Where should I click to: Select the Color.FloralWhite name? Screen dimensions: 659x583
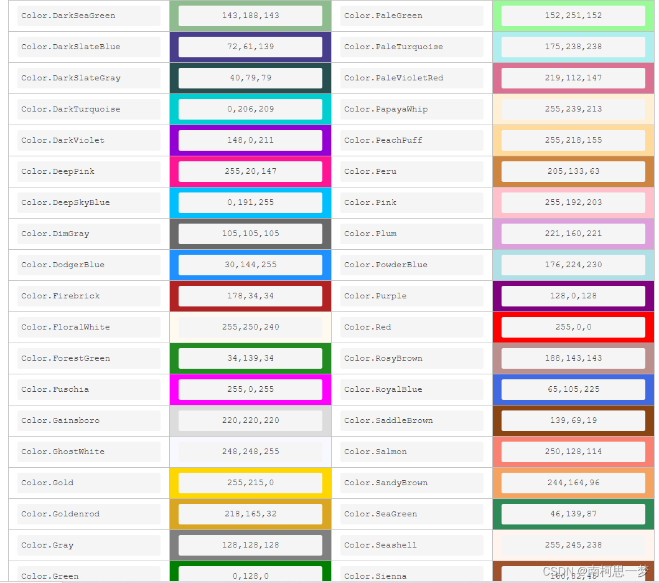[89, 327]
